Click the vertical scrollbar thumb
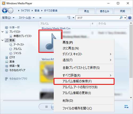This screenshot has height=114, width=133. tap(131, 51)
